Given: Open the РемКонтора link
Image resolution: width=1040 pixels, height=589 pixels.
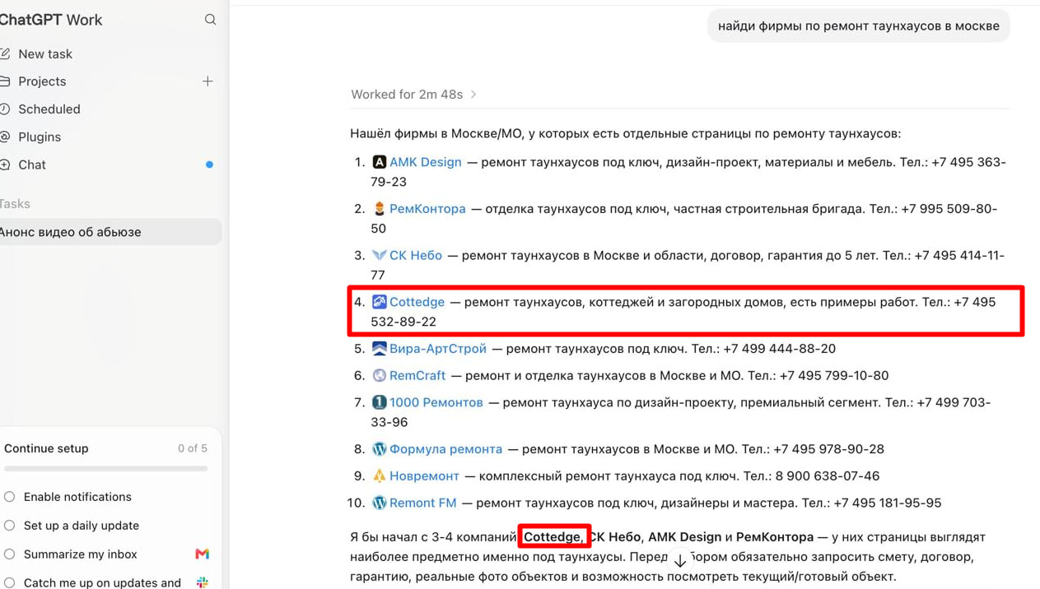Looking at the screenshot, I should point(427,209).
